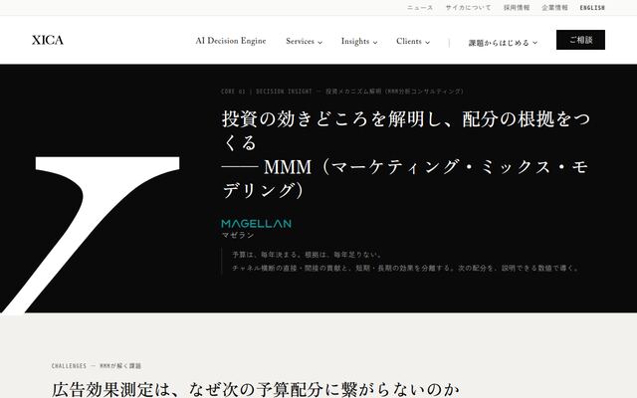Expand the Insights dropdown menu
This screenshot has height=398, width=637.
(359, 41)
